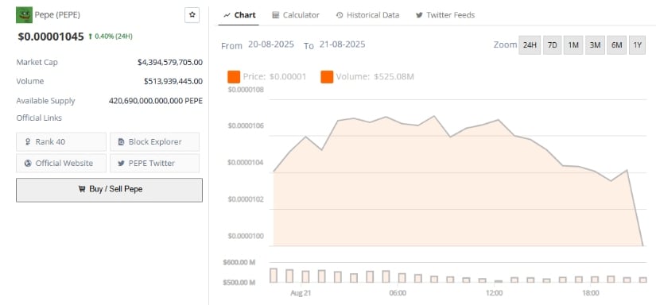
Task: Click the Pepe frog logo icon
Action: point(24,15)
